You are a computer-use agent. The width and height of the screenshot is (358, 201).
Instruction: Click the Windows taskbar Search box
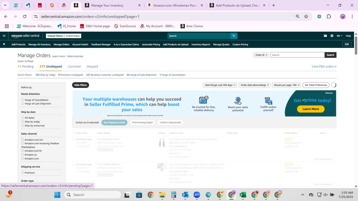point(93,195)
